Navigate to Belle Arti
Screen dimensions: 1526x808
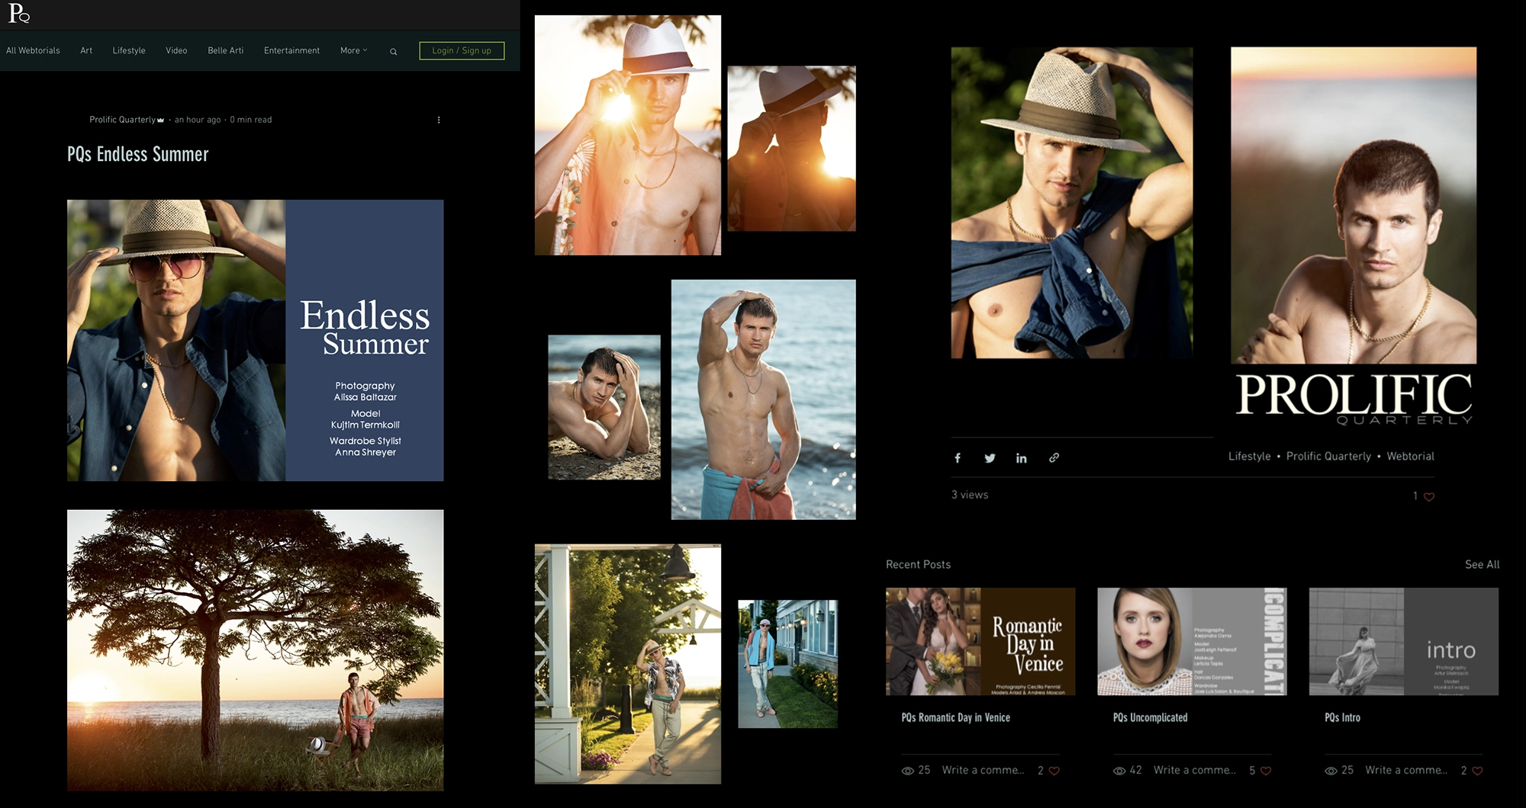click(x=226, y=51)
